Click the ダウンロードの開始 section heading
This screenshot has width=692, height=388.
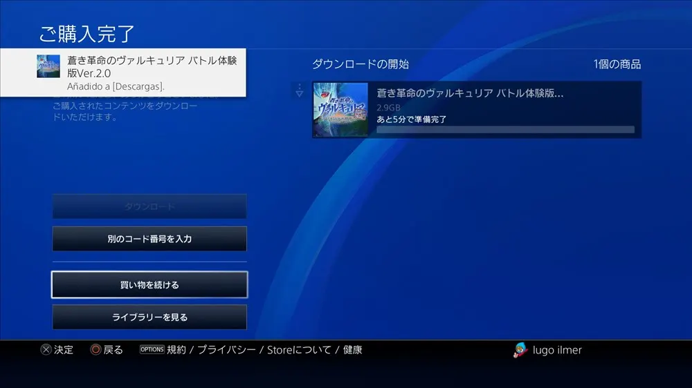coord(361,64)
